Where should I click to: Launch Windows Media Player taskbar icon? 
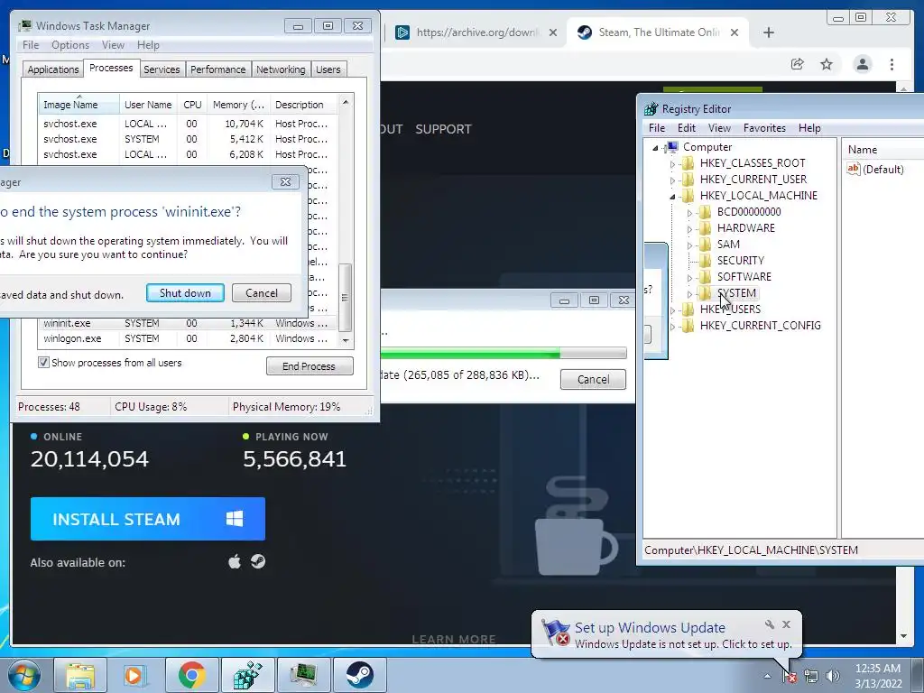click(135, 675)
